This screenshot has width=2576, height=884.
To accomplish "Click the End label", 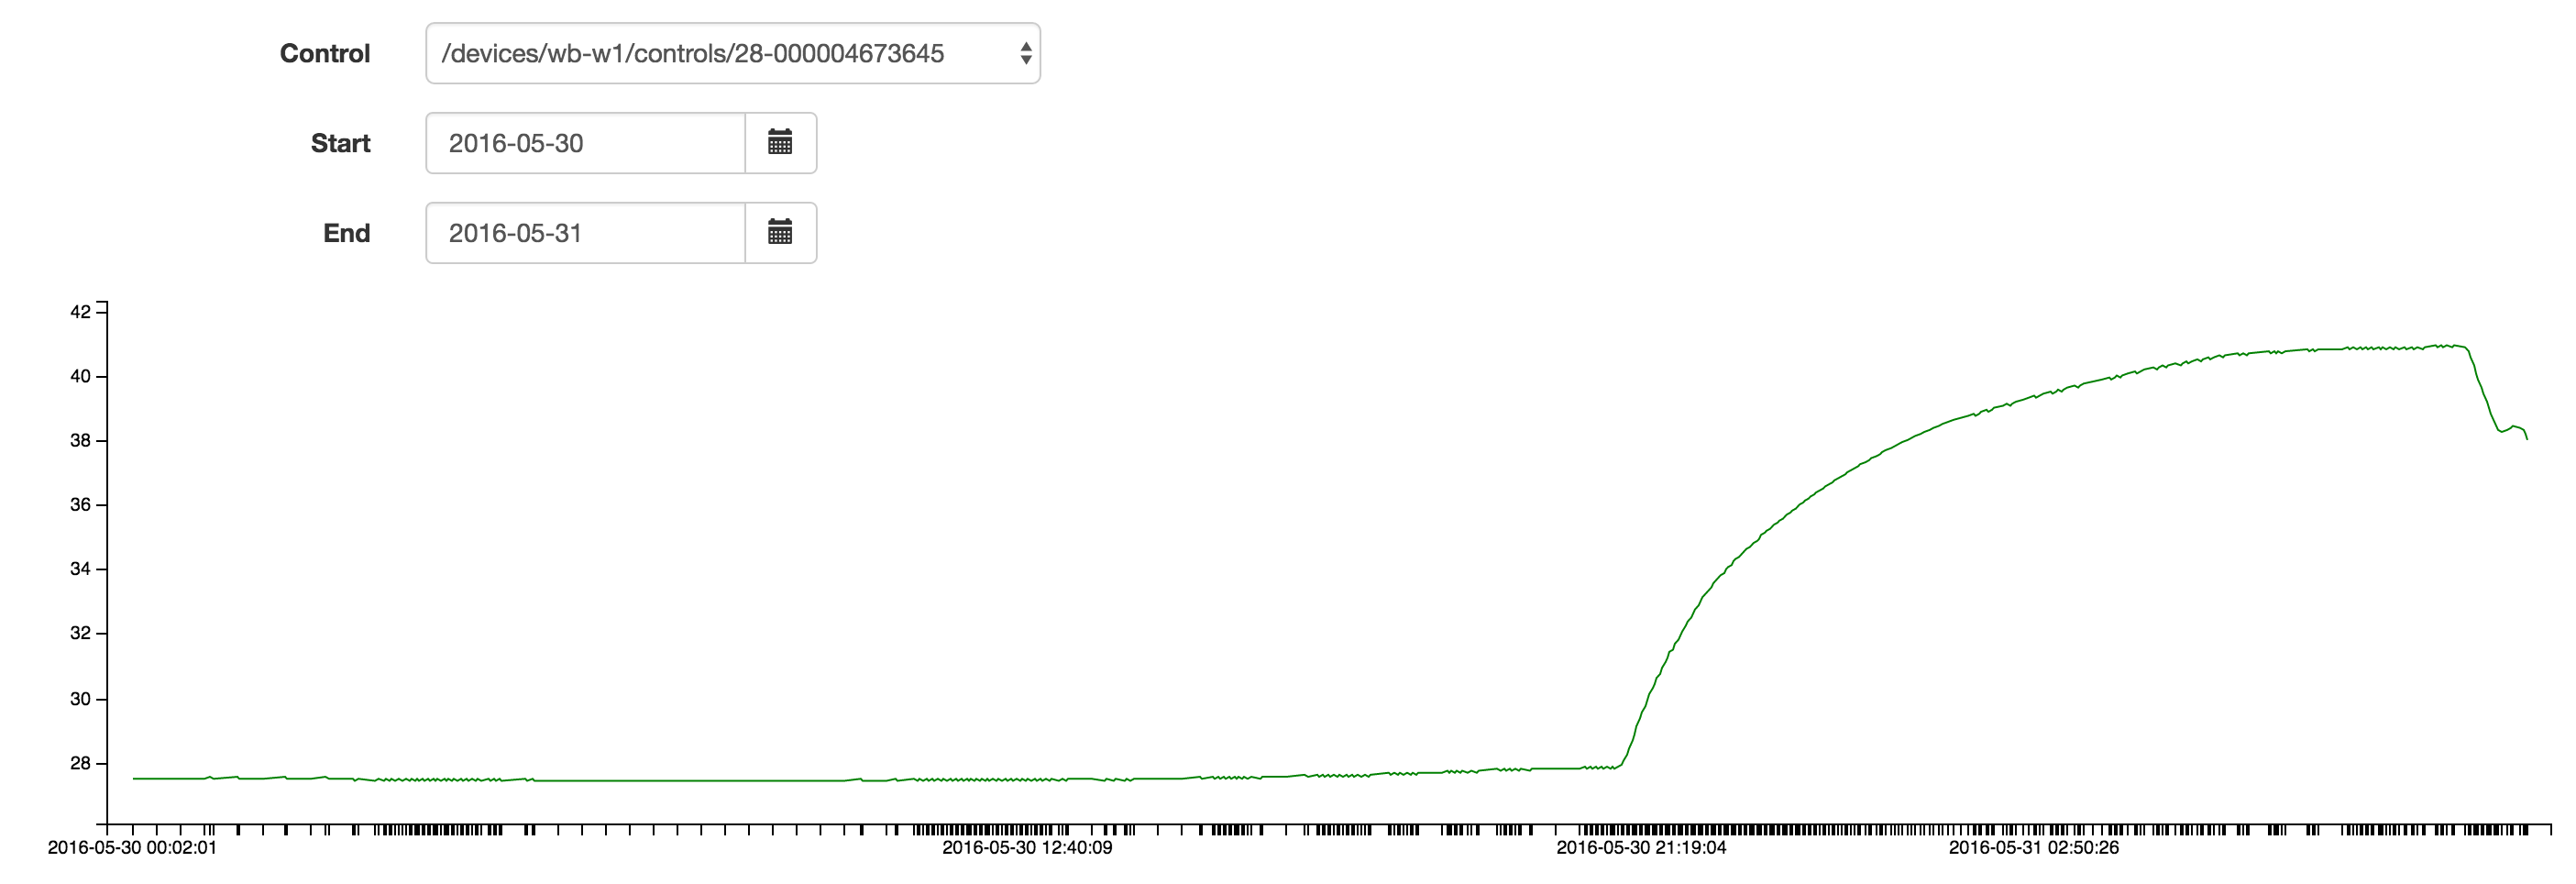I will pos(347,234).
